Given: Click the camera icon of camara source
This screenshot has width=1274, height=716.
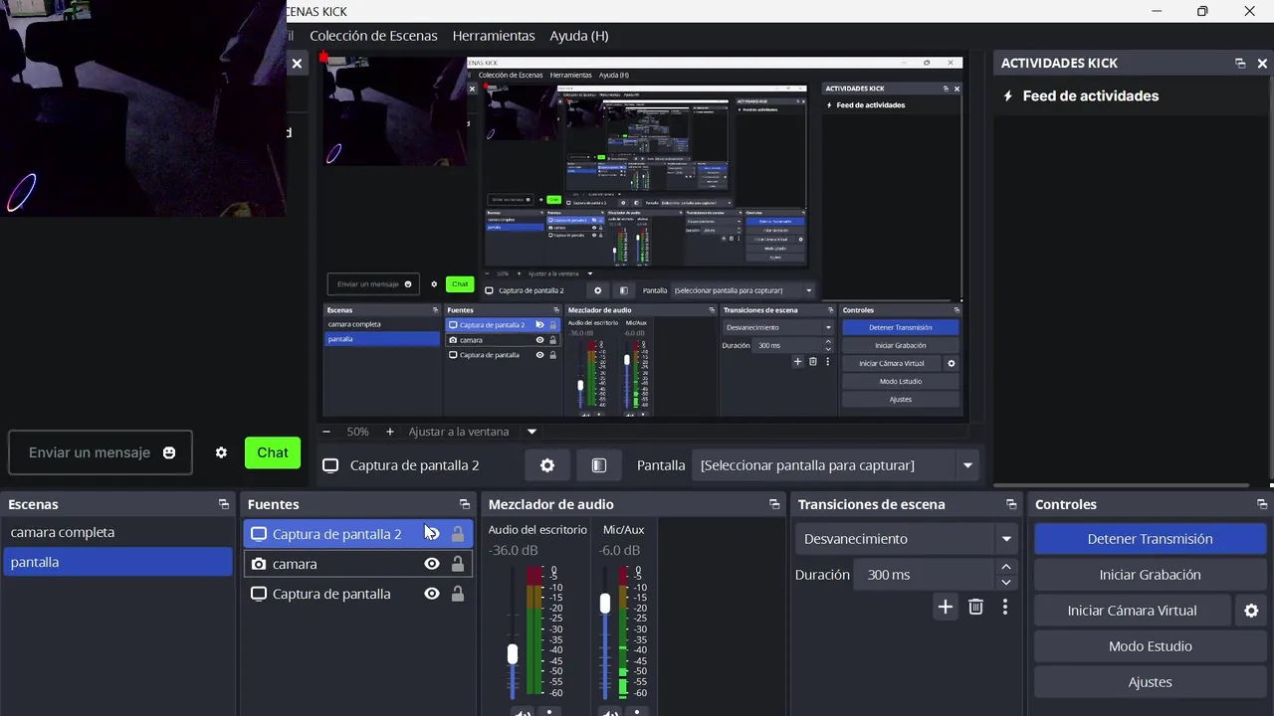Looking at the screenshot, I should pos(259,564).
